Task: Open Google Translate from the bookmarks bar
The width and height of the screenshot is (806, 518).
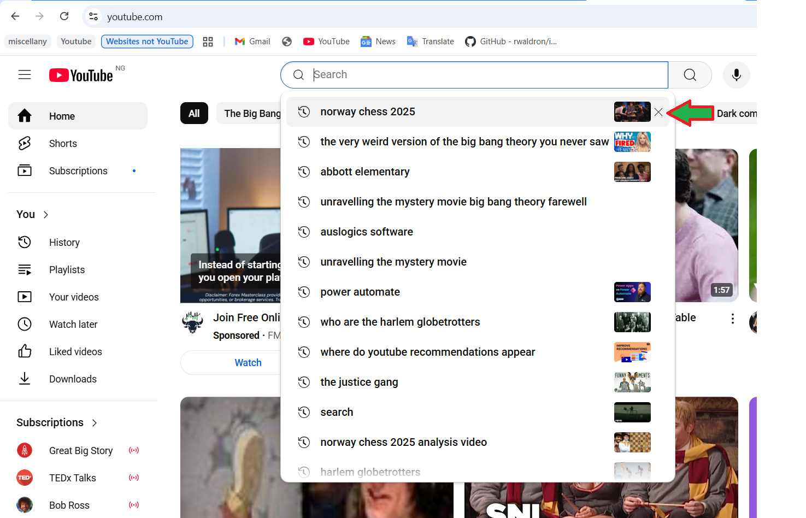Action: point(431,41)
